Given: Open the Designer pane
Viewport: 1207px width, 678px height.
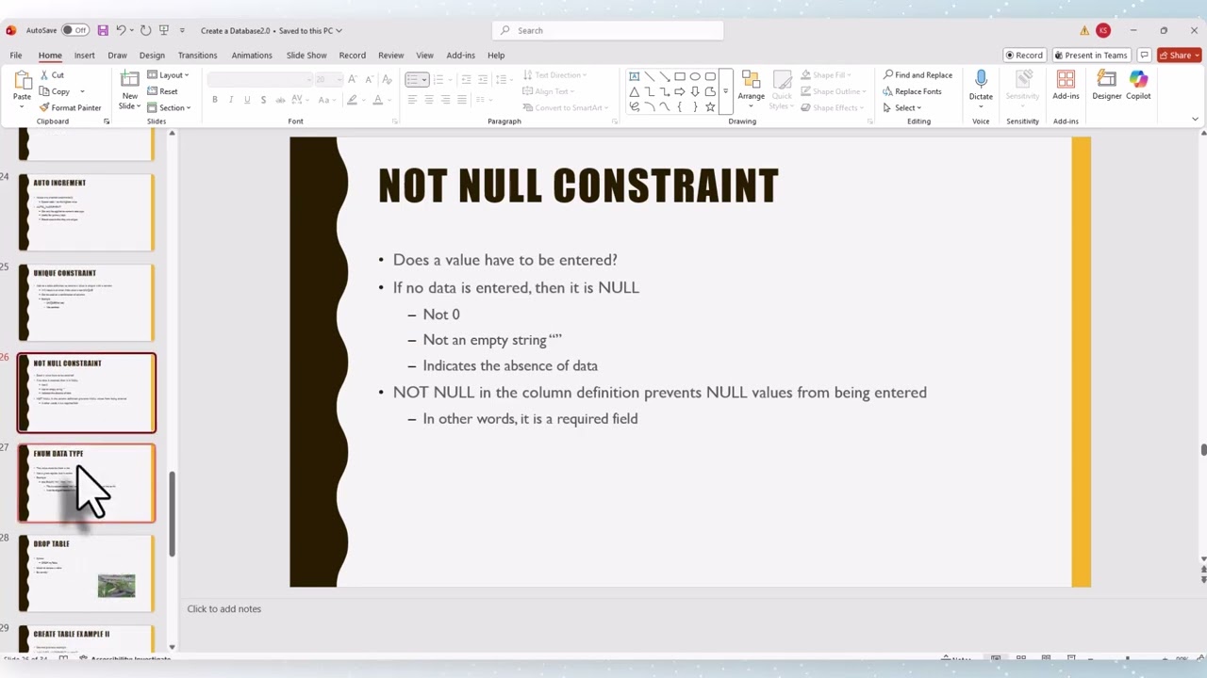Looking at the screenshot, I should click(1107, 85).
